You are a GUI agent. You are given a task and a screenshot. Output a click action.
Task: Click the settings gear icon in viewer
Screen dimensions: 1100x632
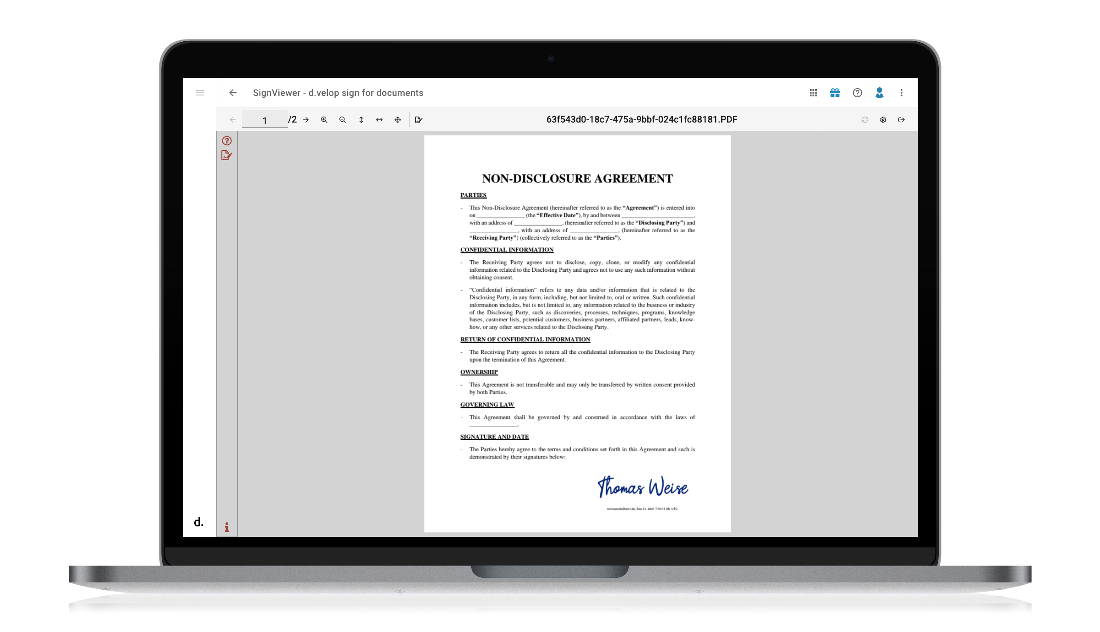(883, 119)
